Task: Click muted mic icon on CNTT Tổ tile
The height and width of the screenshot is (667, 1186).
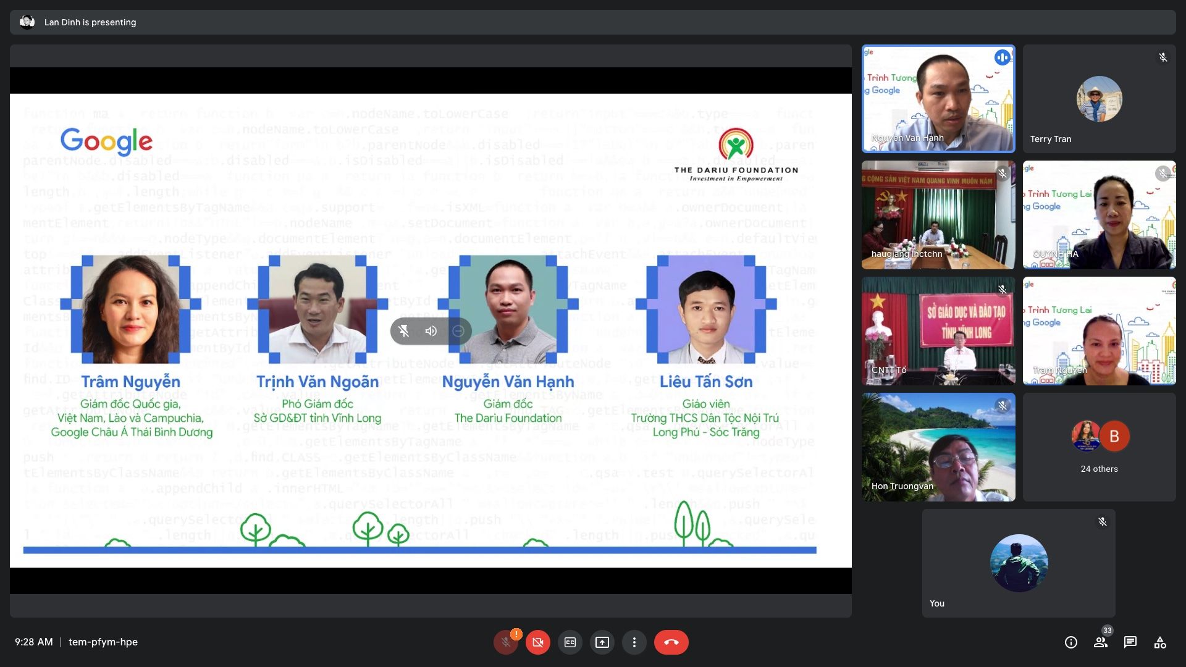Action: click(x=1003, y=290)
